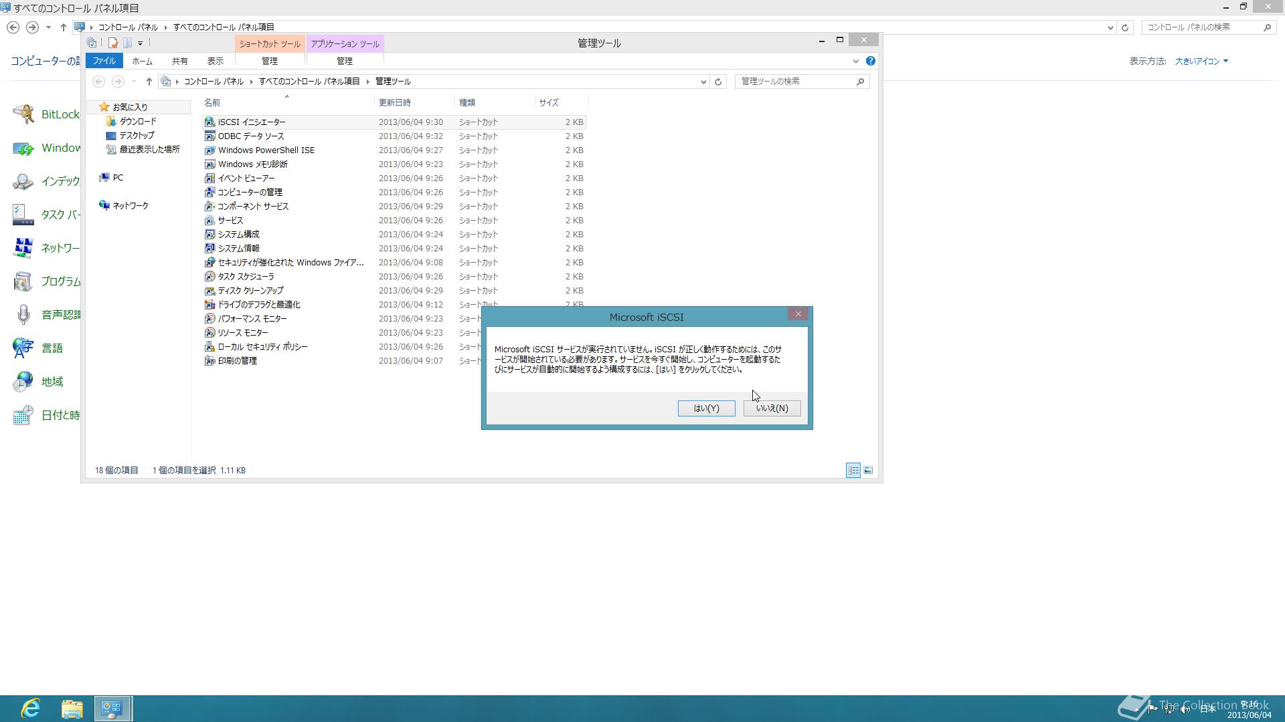Select 印刷の管理 icon
1285x722 pixels.
coord(209,360)
